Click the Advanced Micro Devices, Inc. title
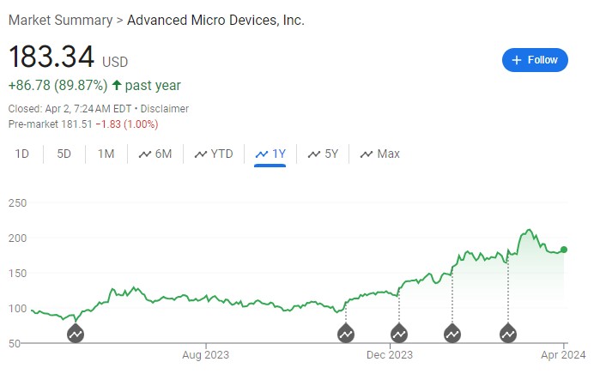 coord(215,20)
